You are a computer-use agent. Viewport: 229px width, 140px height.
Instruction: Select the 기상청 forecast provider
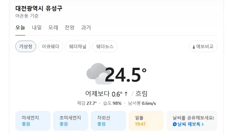click(26, 46)
